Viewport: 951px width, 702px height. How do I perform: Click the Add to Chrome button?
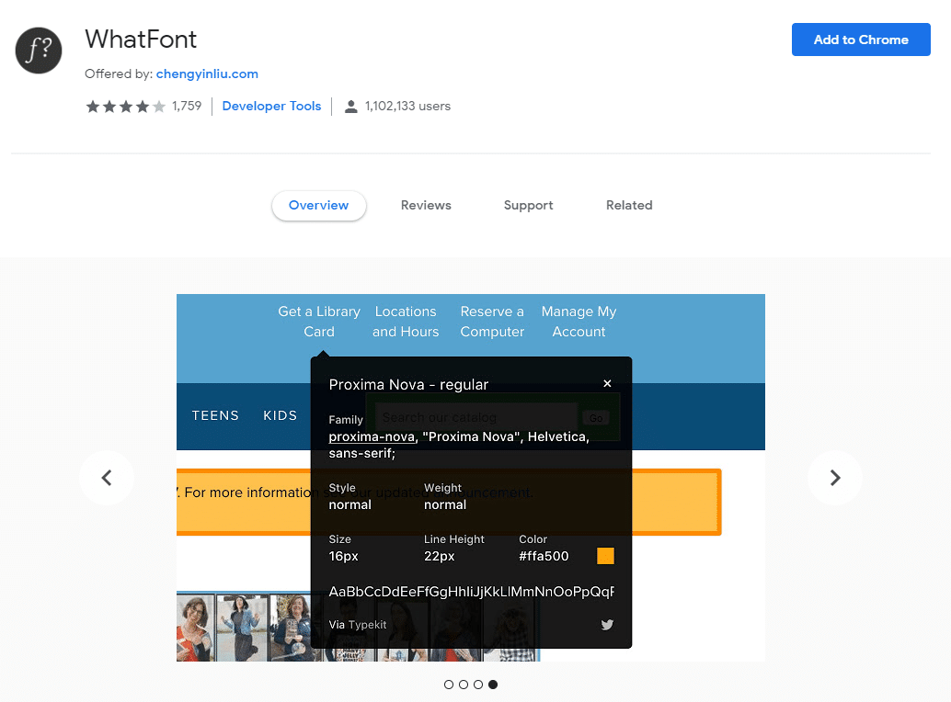point(861,40)
